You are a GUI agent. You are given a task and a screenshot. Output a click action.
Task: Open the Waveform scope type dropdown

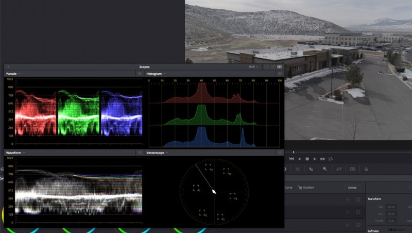pos(15,153)
